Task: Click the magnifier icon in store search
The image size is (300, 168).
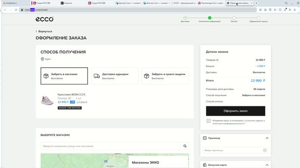Action: 185,146
